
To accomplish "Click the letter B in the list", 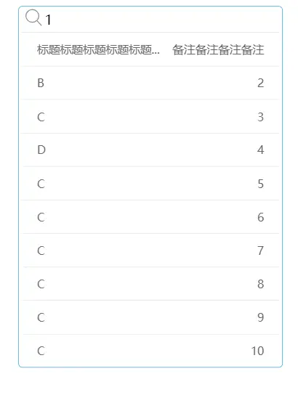I will pyautogui.click(x=41, y=83).
